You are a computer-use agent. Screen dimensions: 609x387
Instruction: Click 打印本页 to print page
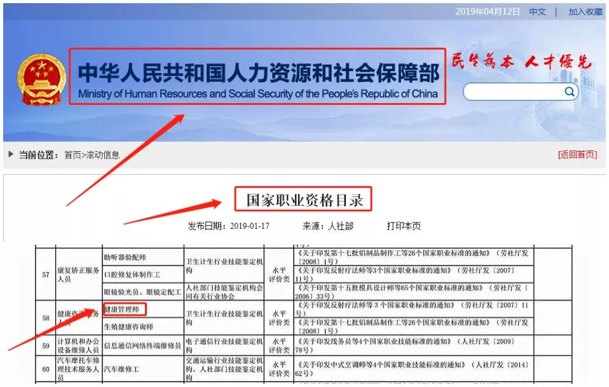pos(404,226)
